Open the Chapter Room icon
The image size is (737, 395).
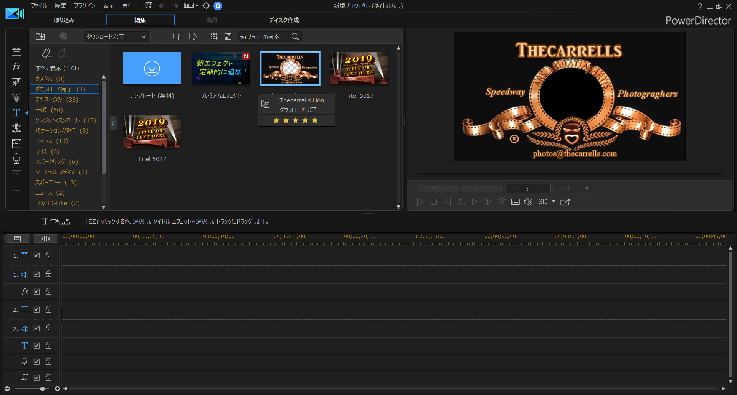pos(17,174)
